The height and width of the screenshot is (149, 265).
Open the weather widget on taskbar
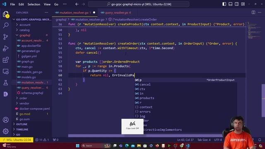[9, 146]
